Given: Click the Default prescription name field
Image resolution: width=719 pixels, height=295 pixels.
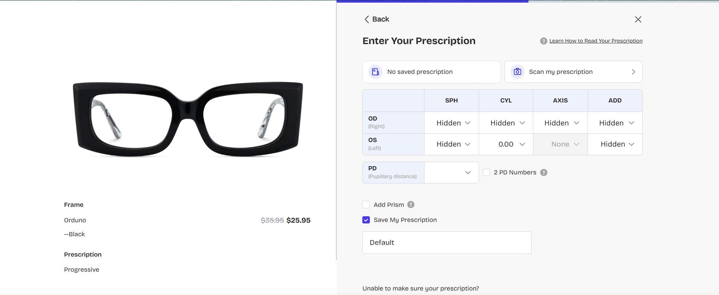Looking at the screenshot, I should (447, 243).
